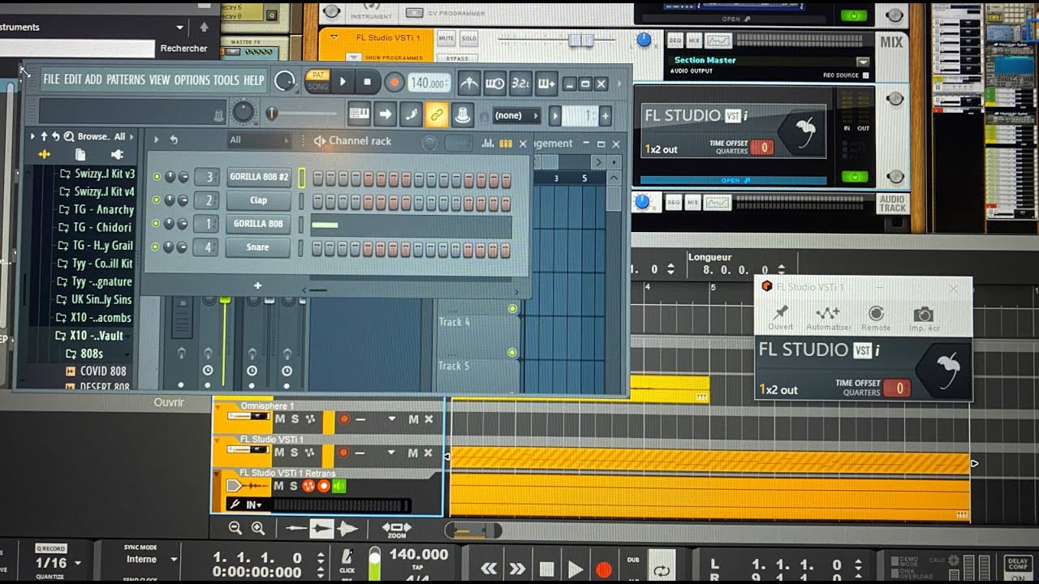The width and height of the screenshot is (1039, 584).
Task: Click the FL Studio metronome icon
Action: [x=469, y=83]
